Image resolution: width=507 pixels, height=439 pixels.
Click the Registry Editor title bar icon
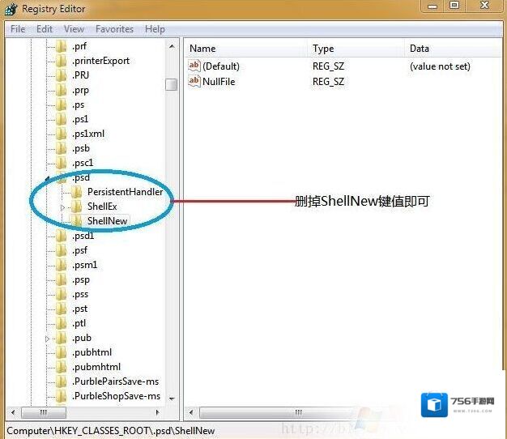(x=11, y=9)
